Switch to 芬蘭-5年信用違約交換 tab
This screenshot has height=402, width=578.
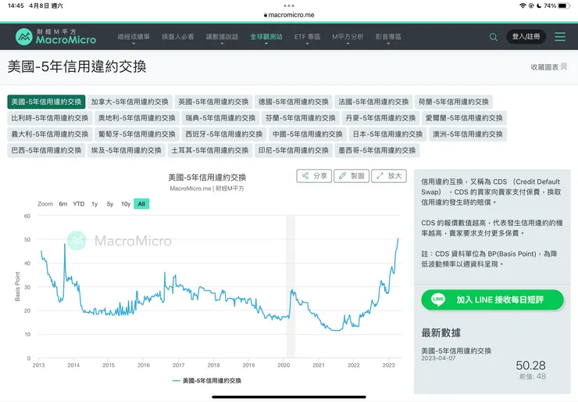coord(301,118)
